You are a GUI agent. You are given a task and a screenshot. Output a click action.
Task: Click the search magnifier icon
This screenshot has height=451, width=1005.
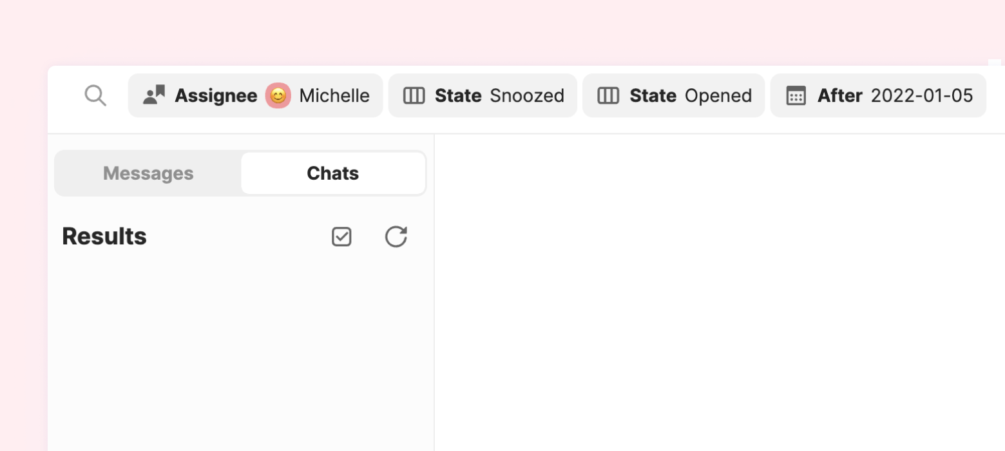point(95,95)
